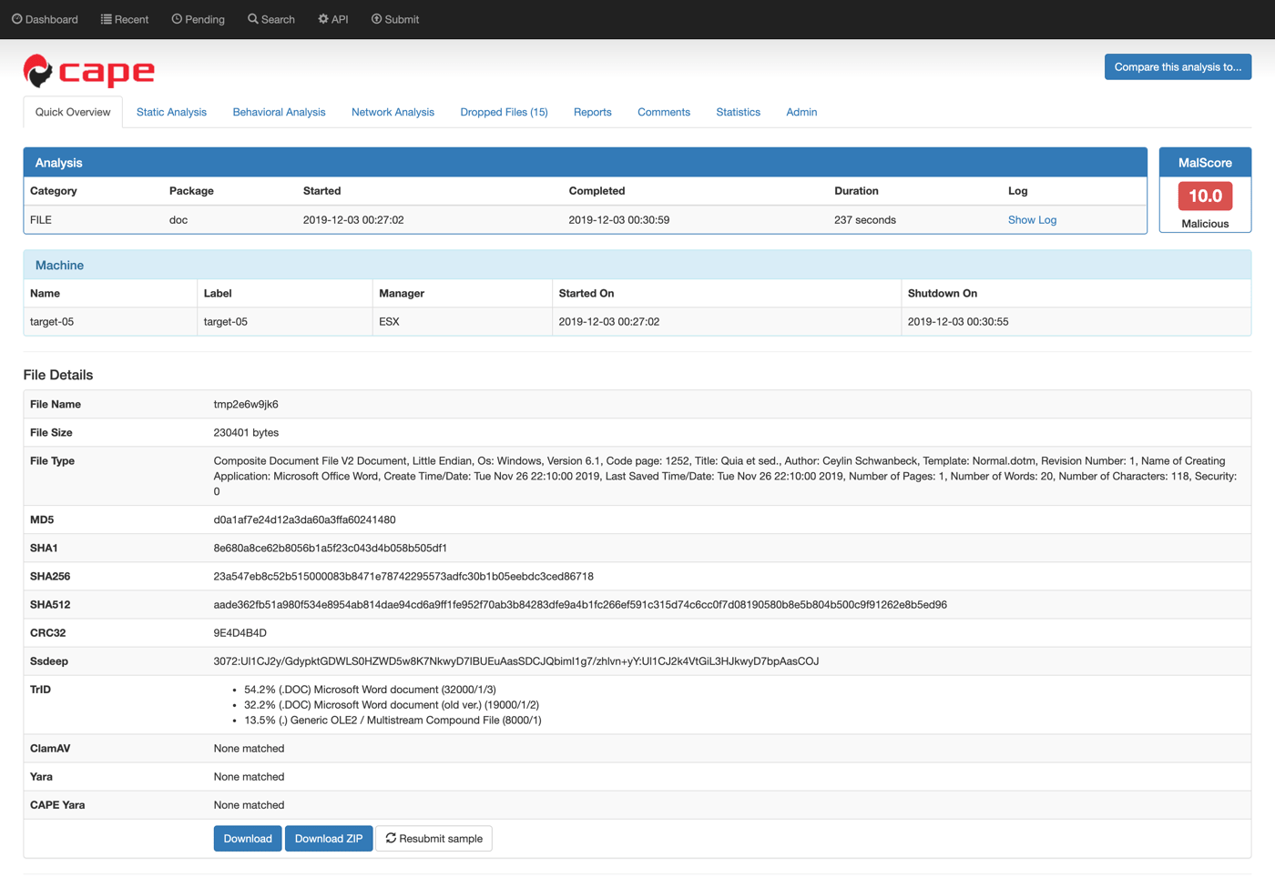
Task: Open Submit in top navigation
Action: (395, 19)
